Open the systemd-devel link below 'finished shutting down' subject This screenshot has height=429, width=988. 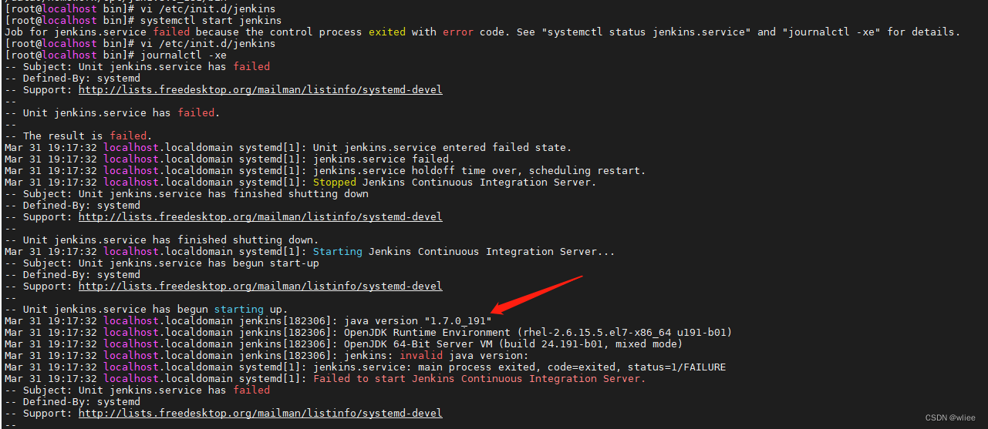(x=261, y=216)
